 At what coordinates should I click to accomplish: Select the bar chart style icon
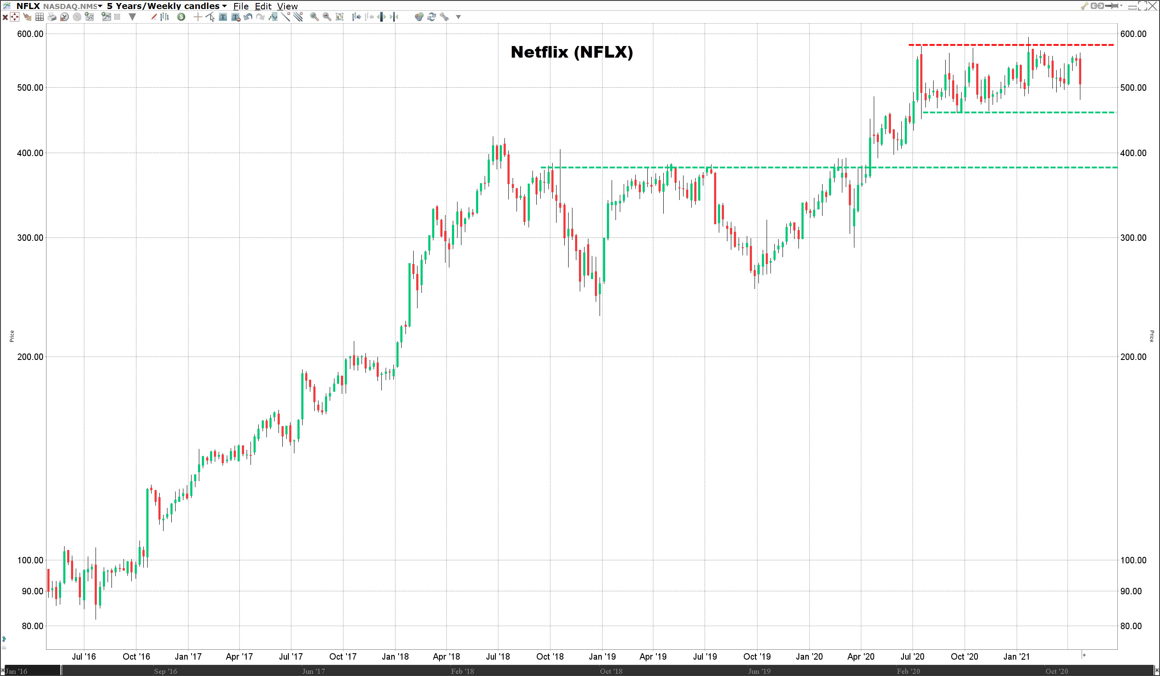click(165, 17)
